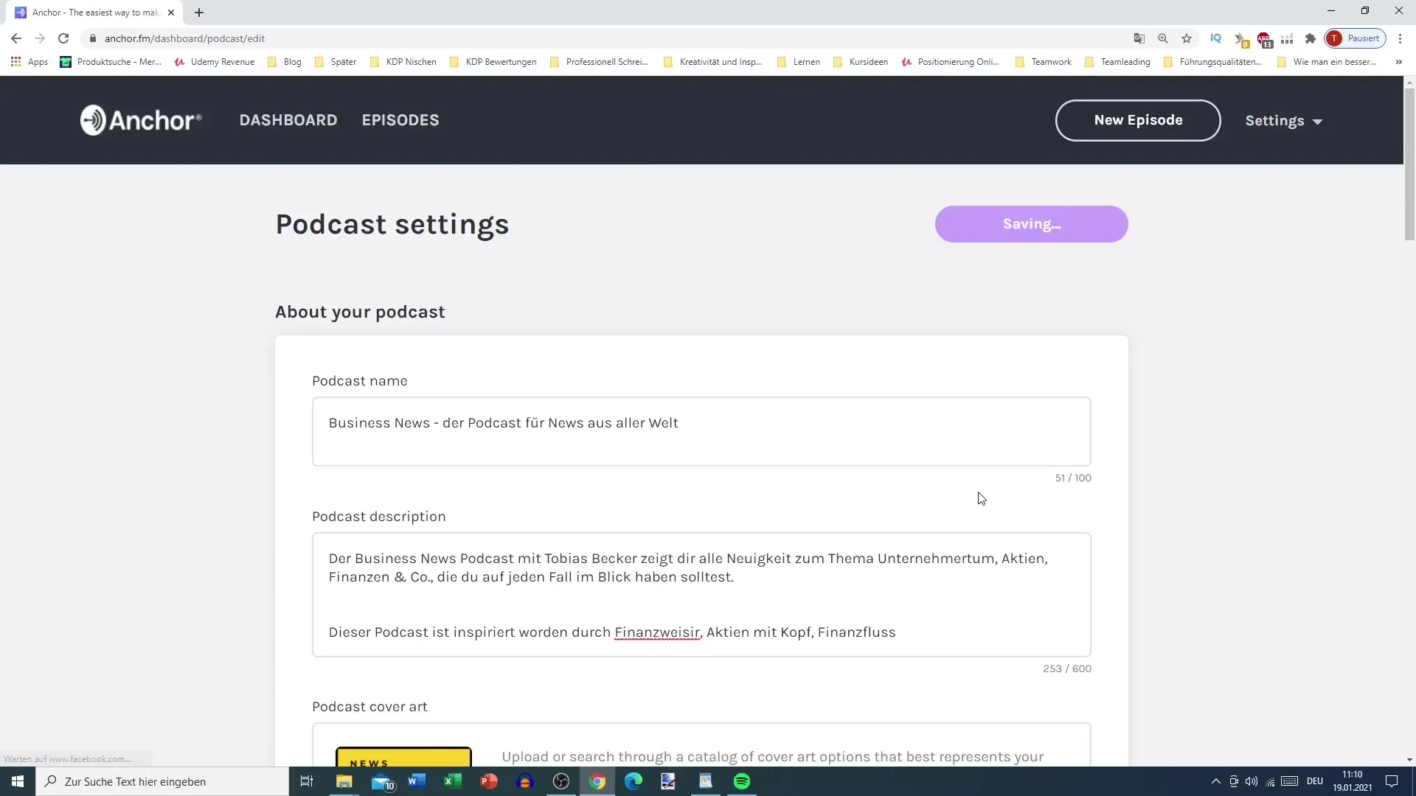Screen dimensions: 1416x796
Task: Go back in browser history
Action: (x=16, y=38)
